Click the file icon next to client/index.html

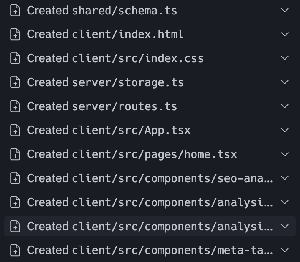[x=15, y=34]
